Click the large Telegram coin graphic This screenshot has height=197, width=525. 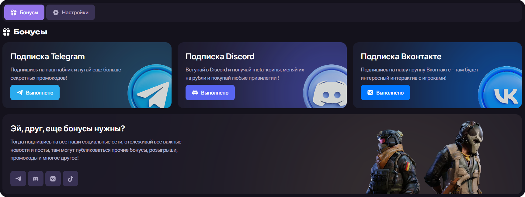point(150,86)
